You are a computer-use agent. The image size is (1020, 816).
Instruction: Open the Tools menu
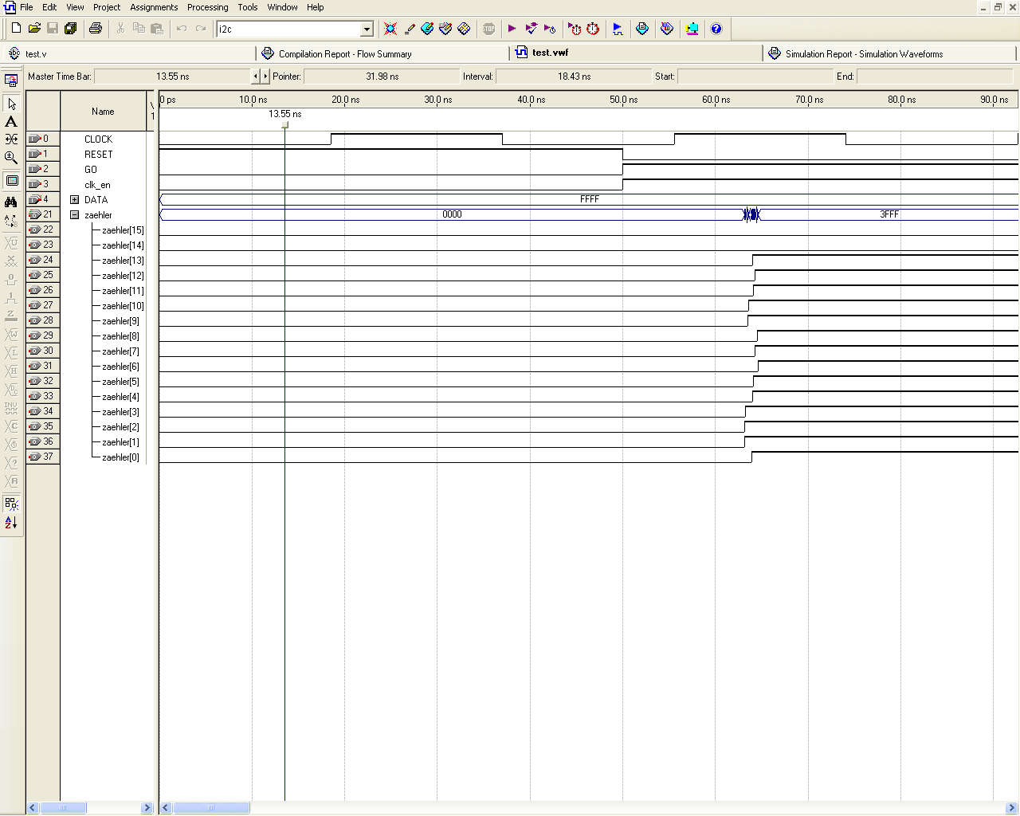[x=248, y=7]
